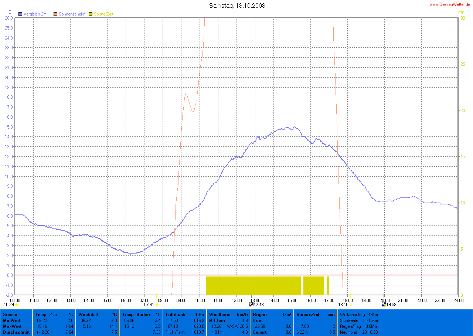This screenshot has height=336, width=473.
Task: Click the orange Sonnenschein legend box
Action: click(56, 14)
